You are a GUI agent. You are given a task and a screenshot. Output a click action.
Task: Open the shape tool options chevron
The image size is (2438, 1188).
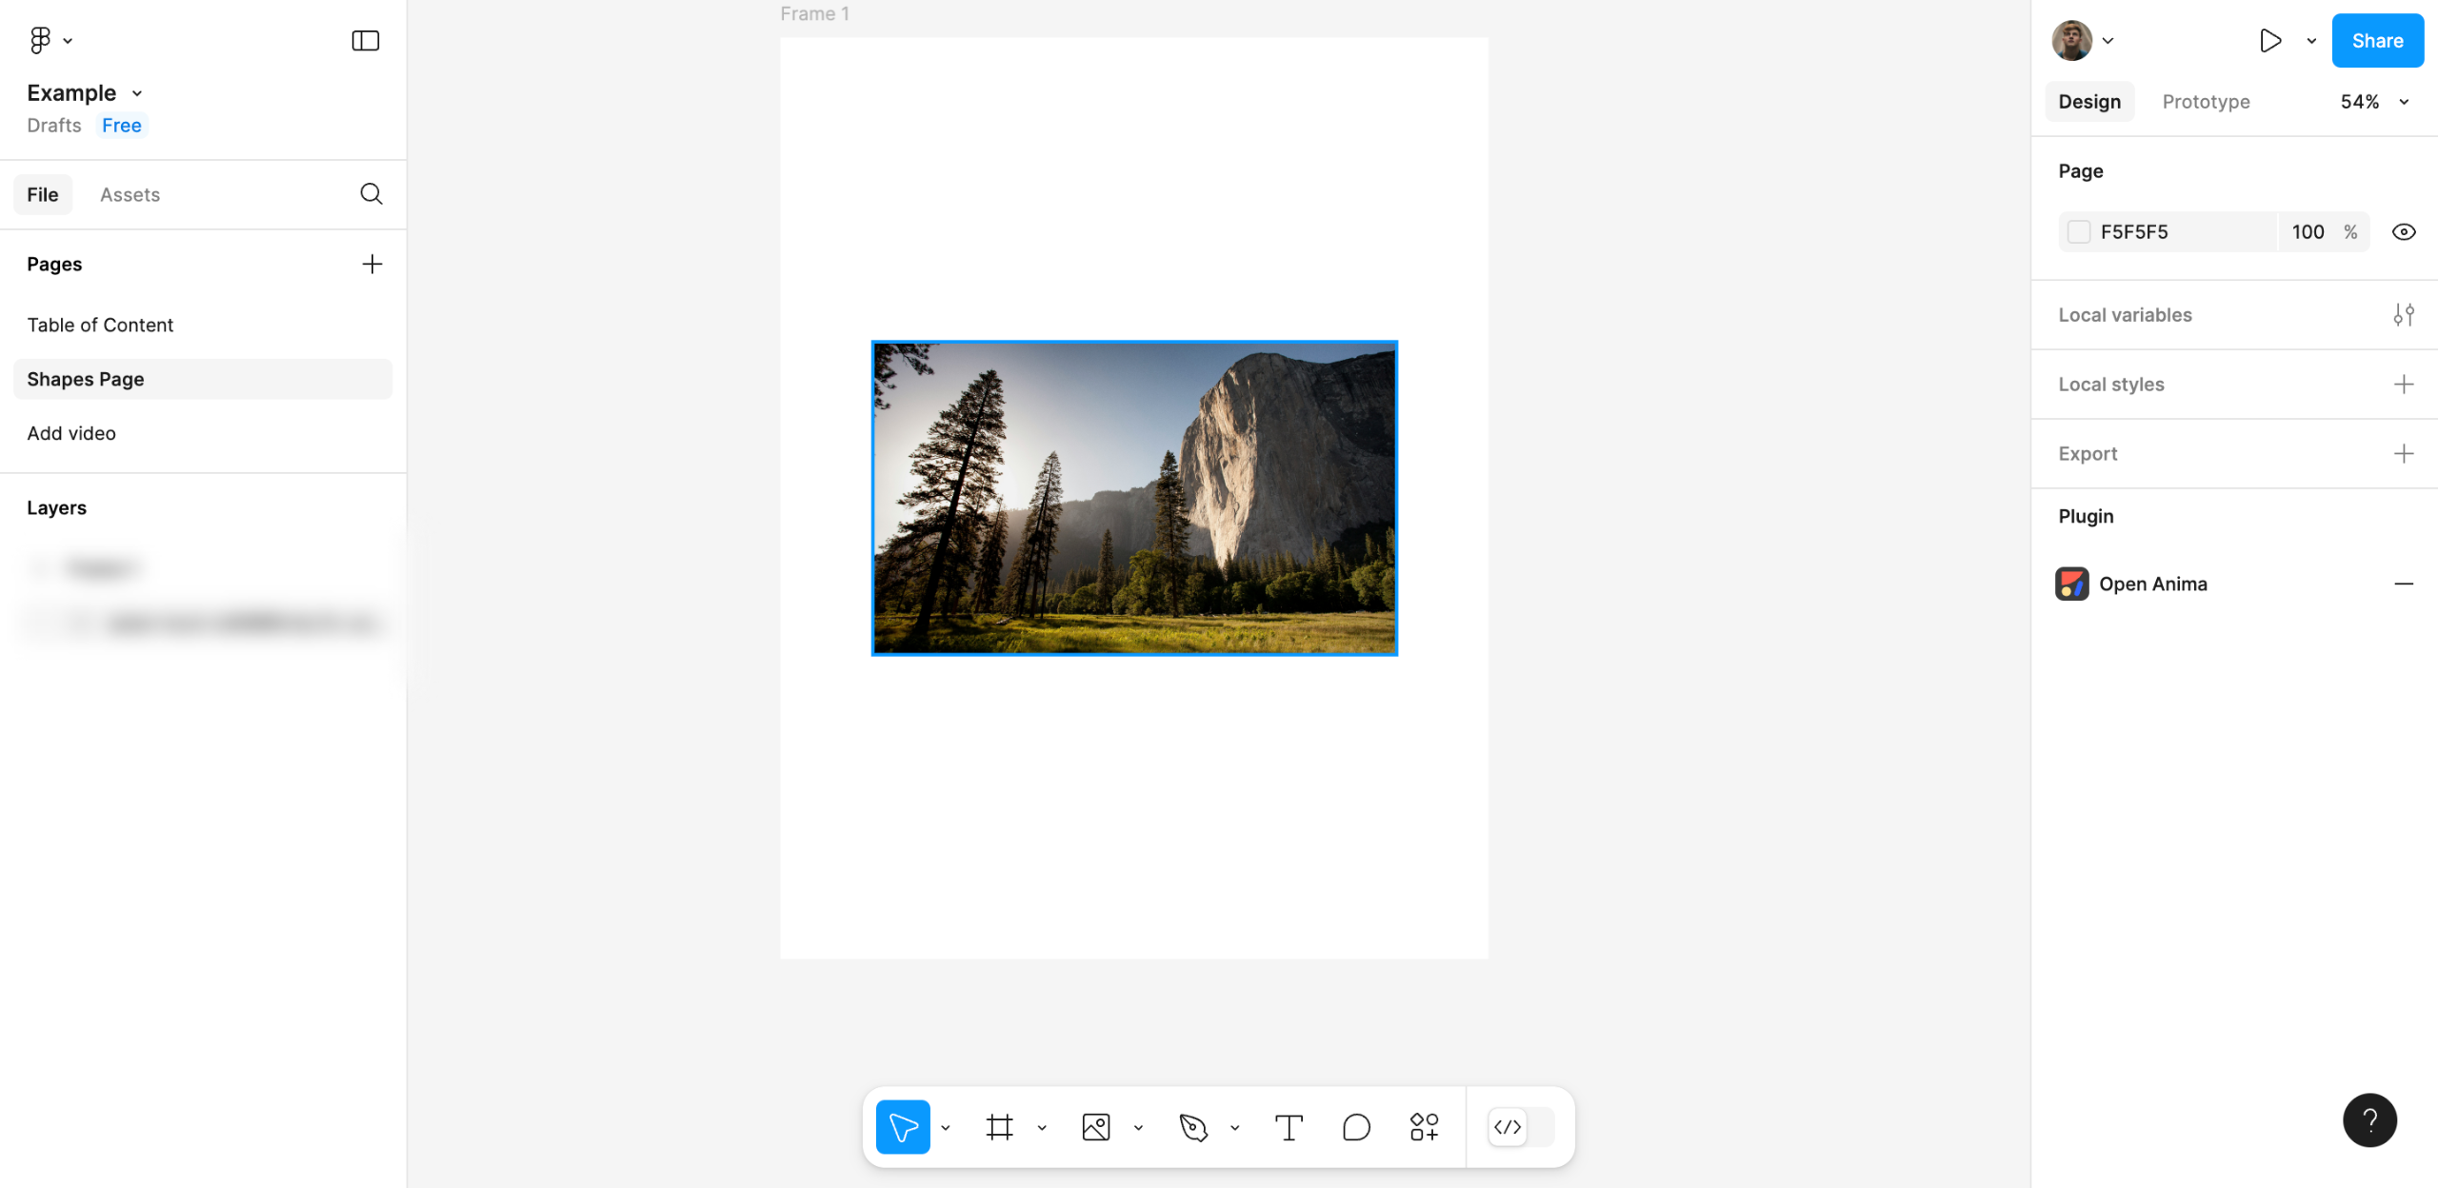point(1138,1128)
